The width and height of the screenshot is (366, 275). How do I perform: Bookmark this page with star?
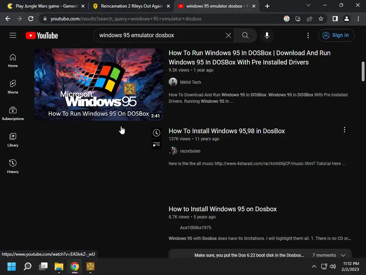click(x=321, y=19)
